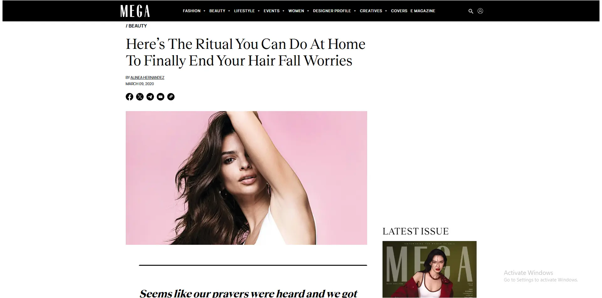Open the Covers menu item

399,11
